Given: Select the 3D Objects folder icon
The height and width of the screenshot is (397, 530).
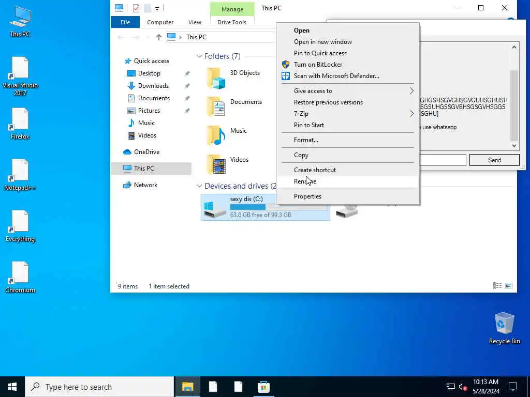Looking at the screenshot, I should (216, 79).
